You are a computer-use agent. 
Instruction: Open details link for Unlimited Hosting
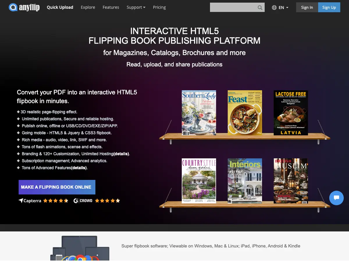tap(121, 154)
